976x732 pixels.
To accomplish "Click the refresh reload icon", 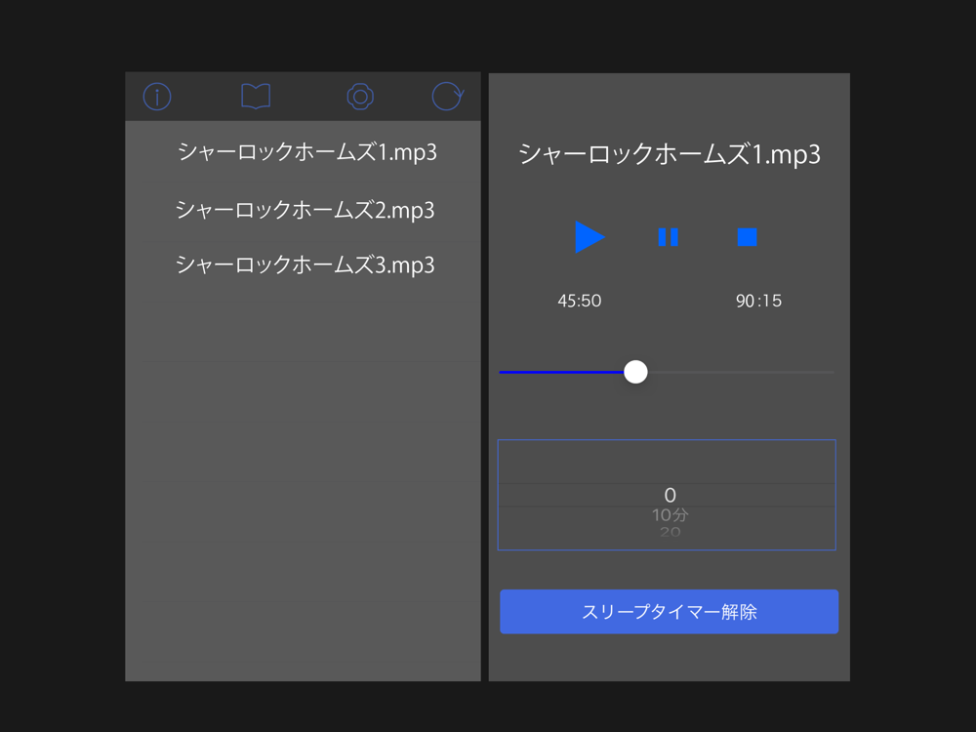I will click(x=448, y=97).
